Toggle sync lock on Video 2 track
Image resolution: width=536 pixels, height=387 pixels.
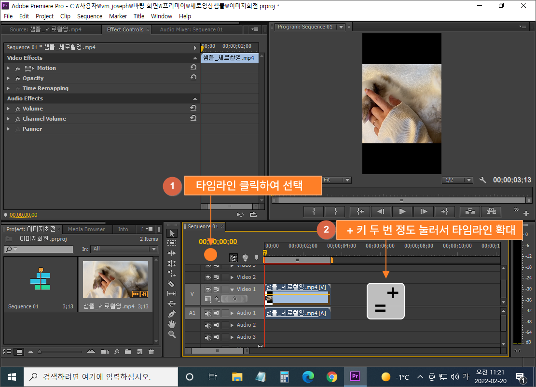click(x=216, y=277)
